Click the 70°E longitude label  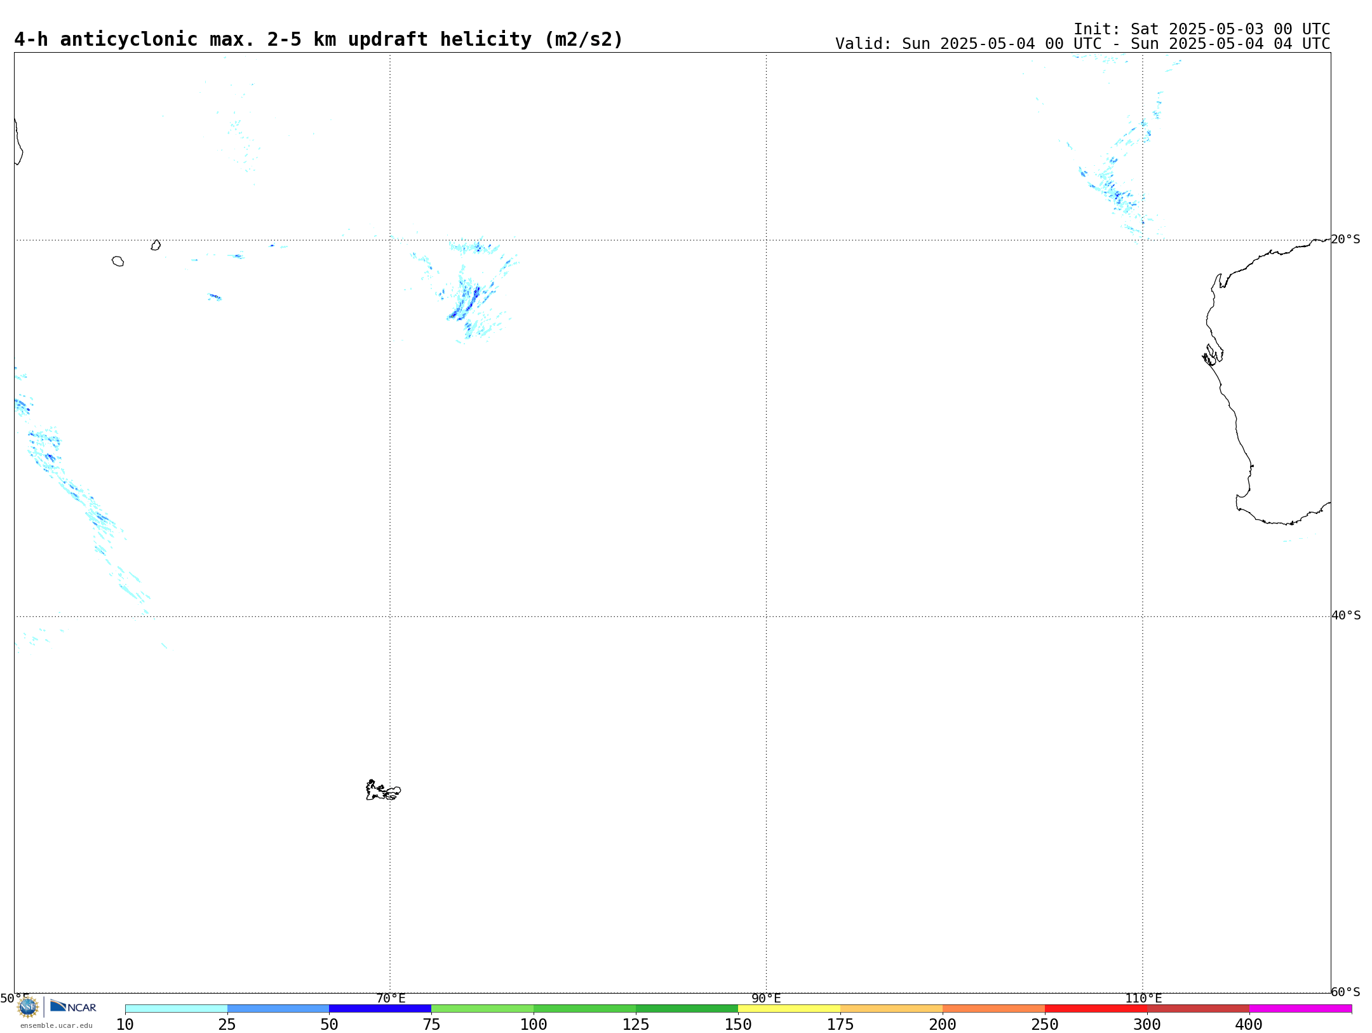pyautogui.click(x=391, y=998)
